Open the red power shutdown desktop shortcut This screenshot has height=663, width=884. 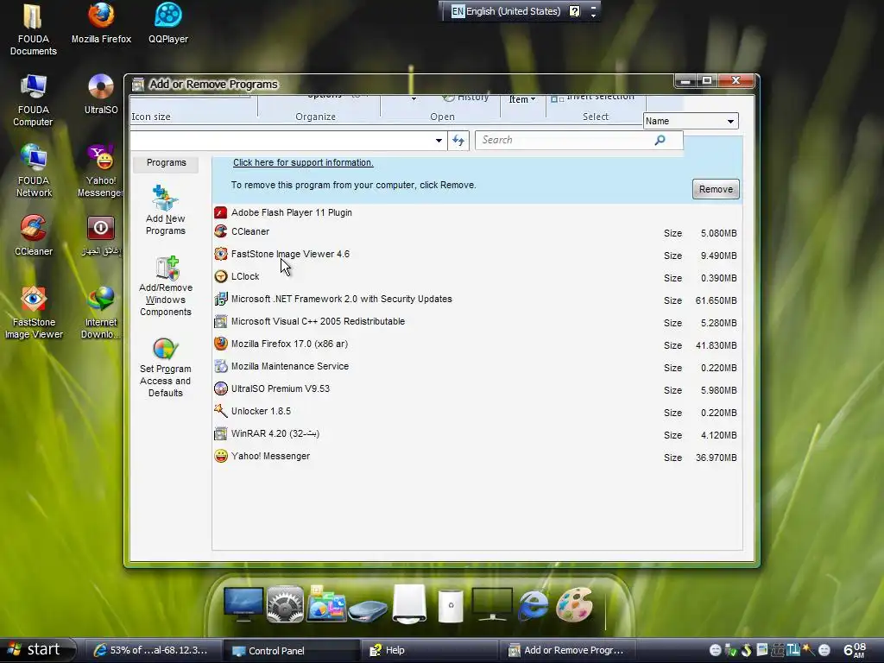point(101,236)
